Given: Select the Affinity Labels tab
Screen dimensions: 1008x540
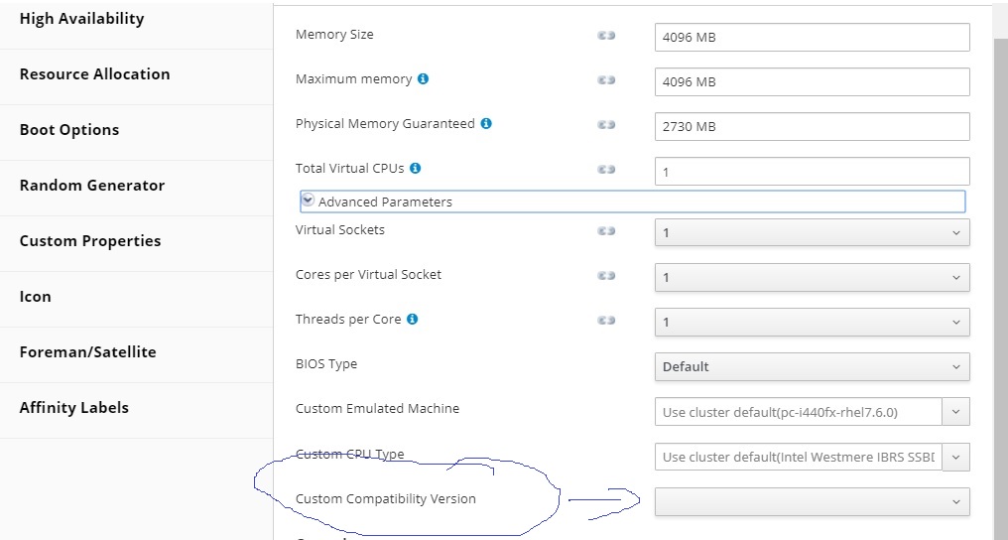Looking at the screenshot, I should point(74,408).
